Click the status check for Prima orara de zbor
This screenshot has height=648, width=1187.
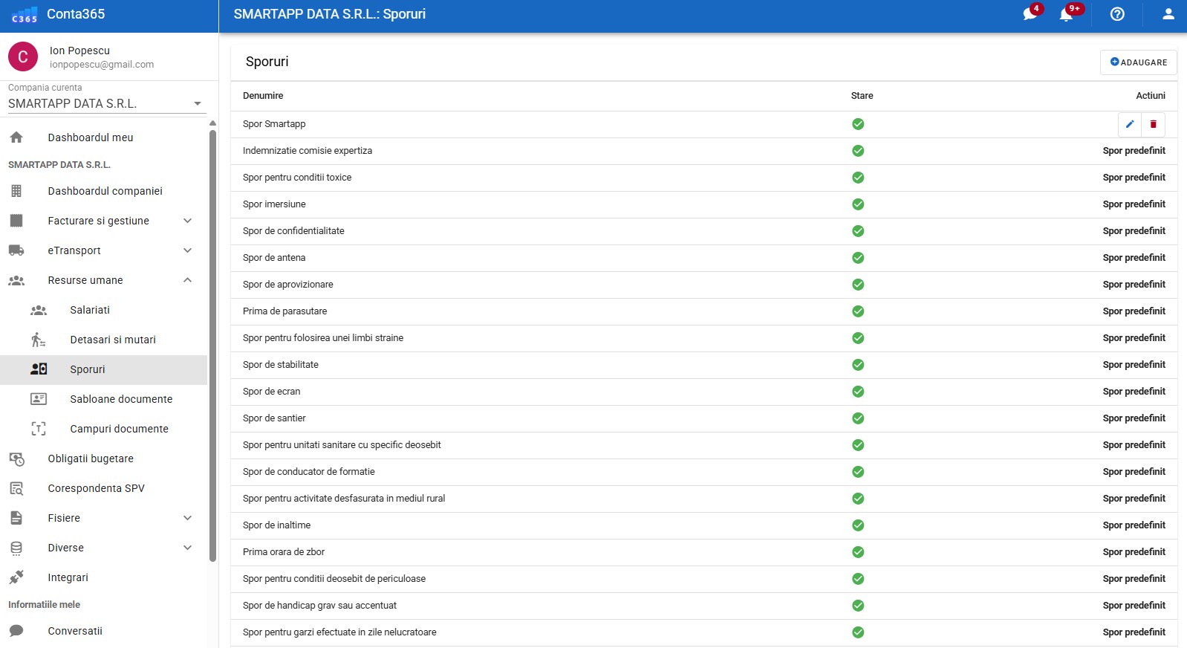[858, 552]
